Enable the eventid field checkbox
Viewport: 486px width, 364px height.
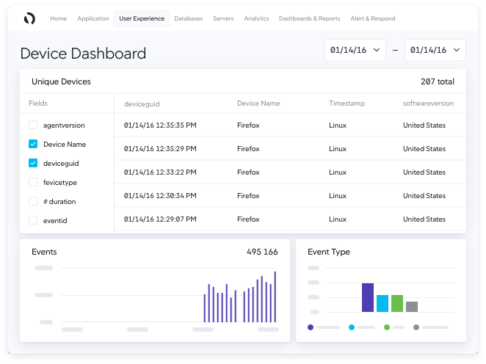33,220
